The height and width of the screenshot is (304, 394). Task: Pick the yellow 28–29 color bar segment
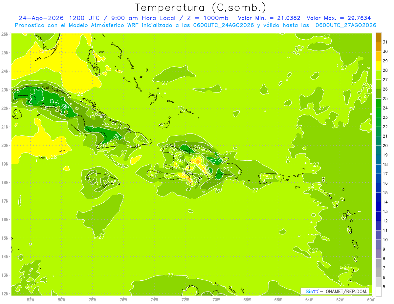click(x=379, y=66)
